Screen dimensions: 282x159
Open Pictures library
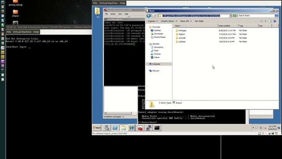[157, 54]
